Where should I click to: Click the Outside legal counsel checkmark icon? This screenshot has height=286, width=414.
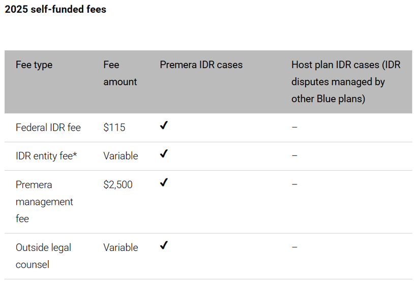[x=164, y=246]
